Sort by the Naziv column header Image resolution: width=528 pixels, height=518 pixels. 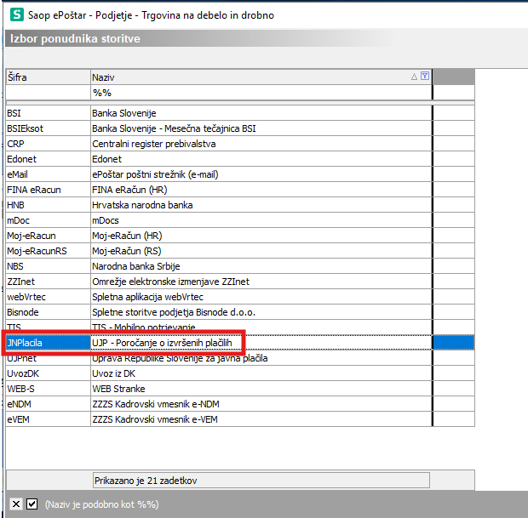261,77
